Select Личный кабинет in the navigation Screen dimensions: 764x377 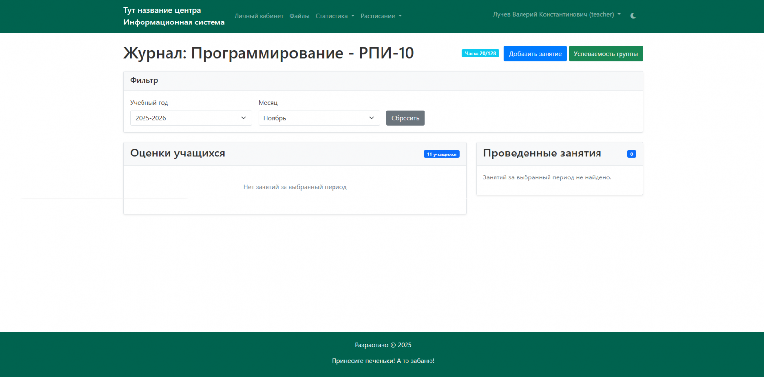coord(259,16)
